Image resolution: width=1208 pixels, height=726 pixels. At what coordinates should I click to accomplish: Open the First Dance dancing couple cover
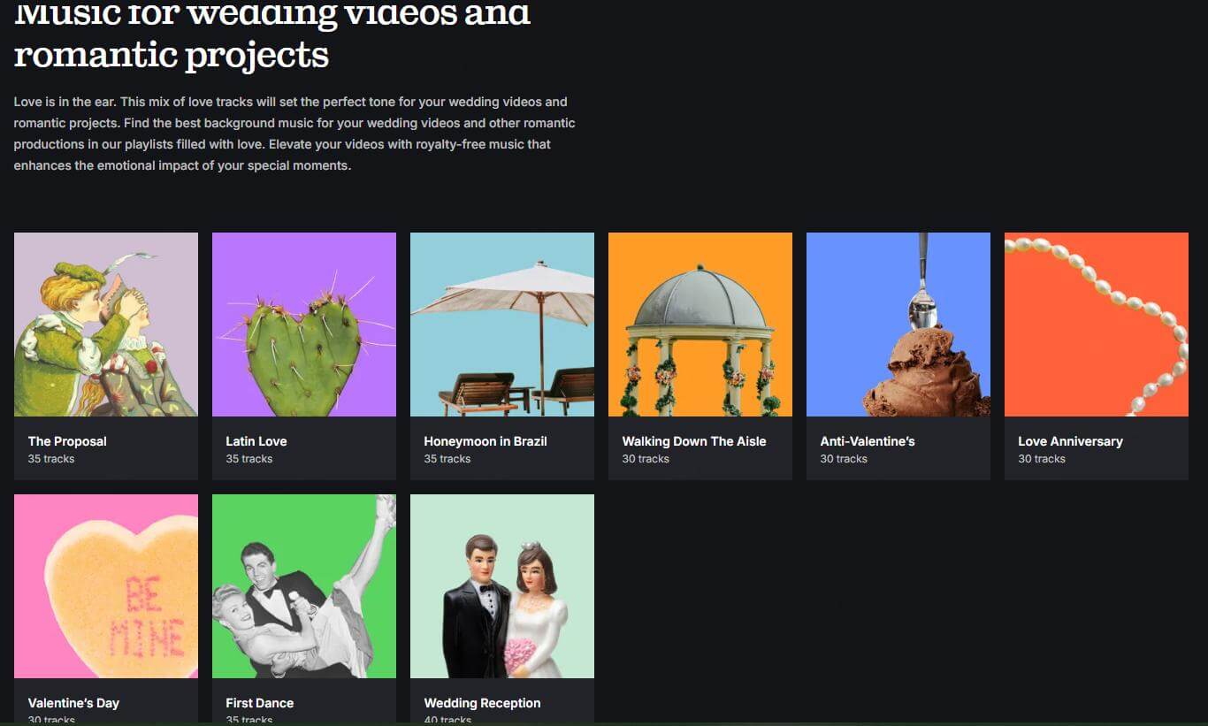(304, 586)
